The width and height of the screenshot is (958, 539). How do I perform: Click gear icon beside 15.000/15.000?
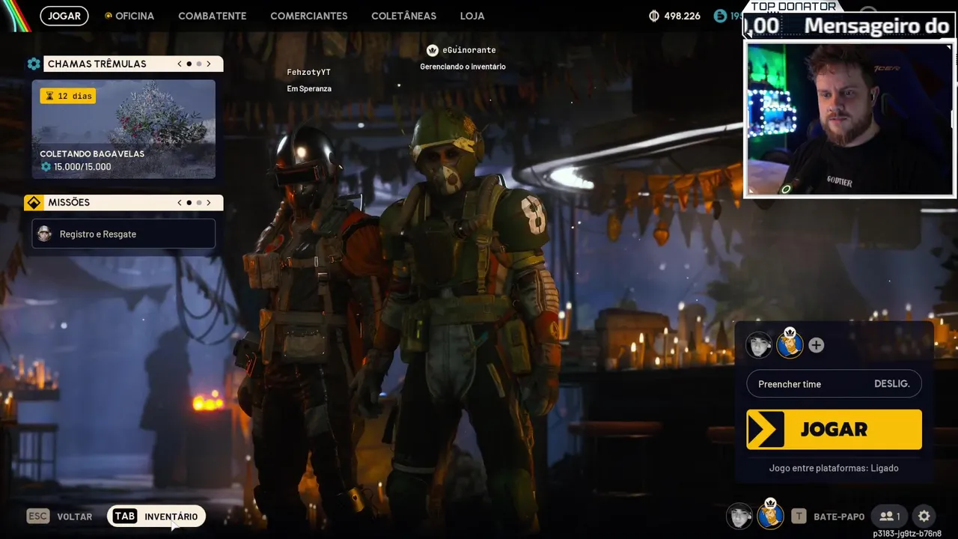(x=46, y=167)
